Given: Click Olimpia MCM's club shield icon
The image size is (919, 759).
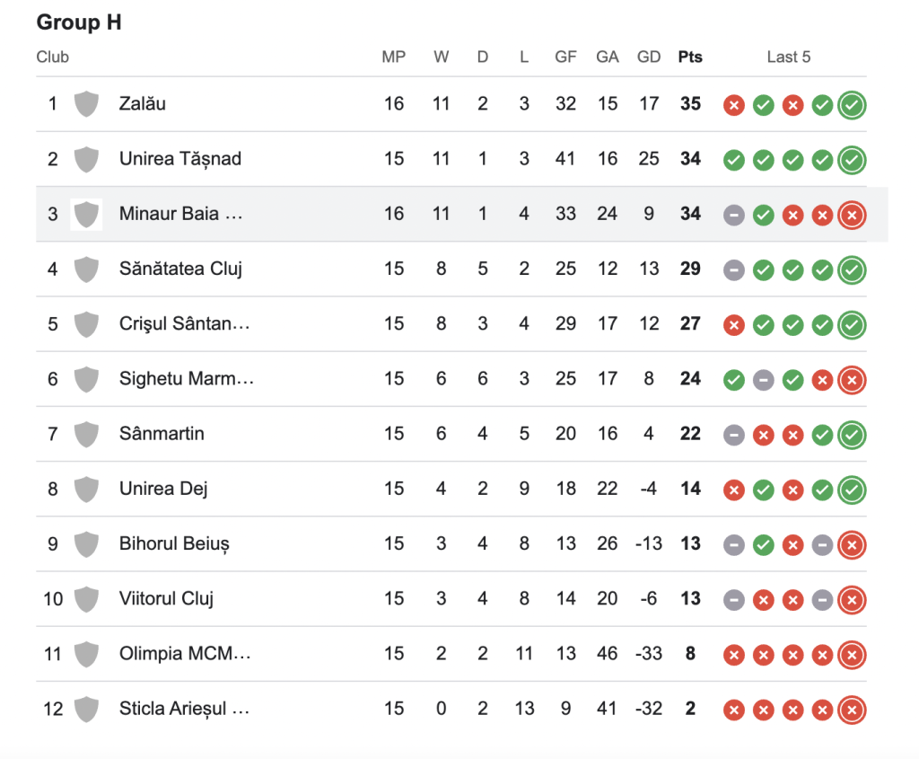Looking at the screenshot, I should tap(86, 655).
